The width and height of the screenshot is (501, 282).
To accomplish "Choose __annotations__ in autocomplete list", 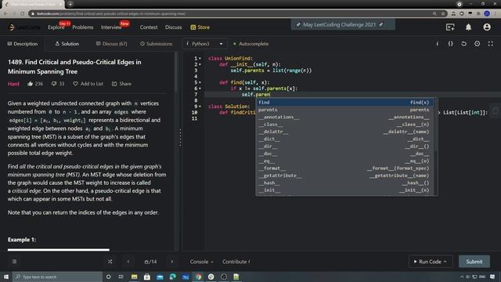I will (344, 117).
